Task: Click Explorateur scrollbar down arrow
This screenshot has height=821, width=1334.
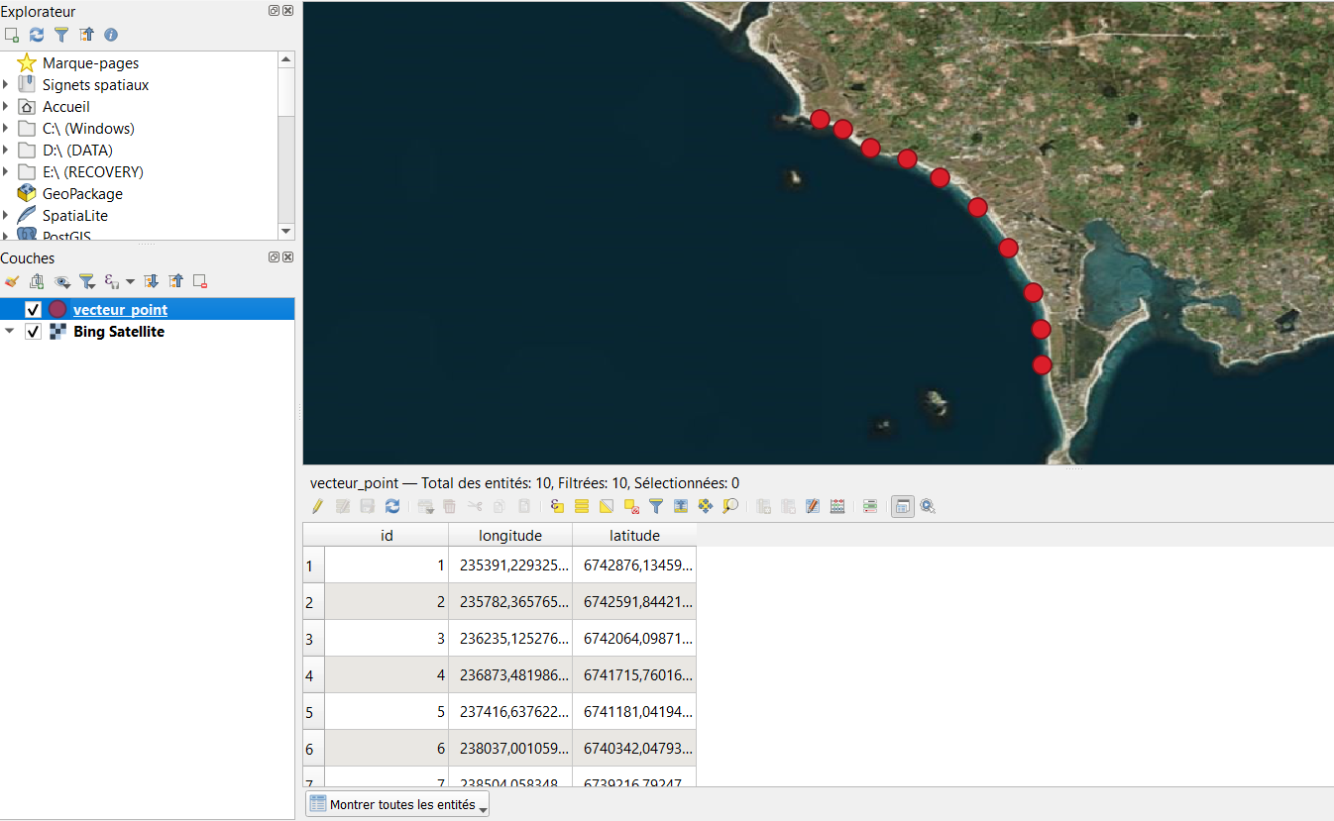Action: click(x=286, y=231)
